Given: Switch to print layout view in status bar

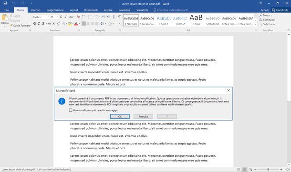Looking at the screenshot, I should click(244, 169).
